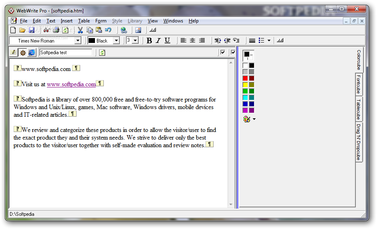Expand the palette dropdown arrow
Screen dimensions: 377x229
pyautogui.click(x=254, y=119)
